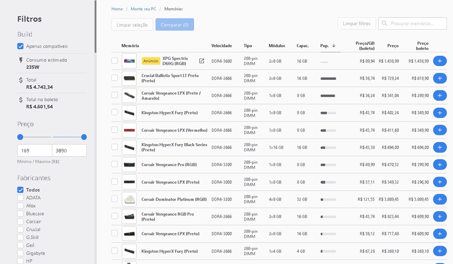
Task: Add Corsair Vengeance LPX (Preto / Amarelo)
Action: click(x=440, y=96)
